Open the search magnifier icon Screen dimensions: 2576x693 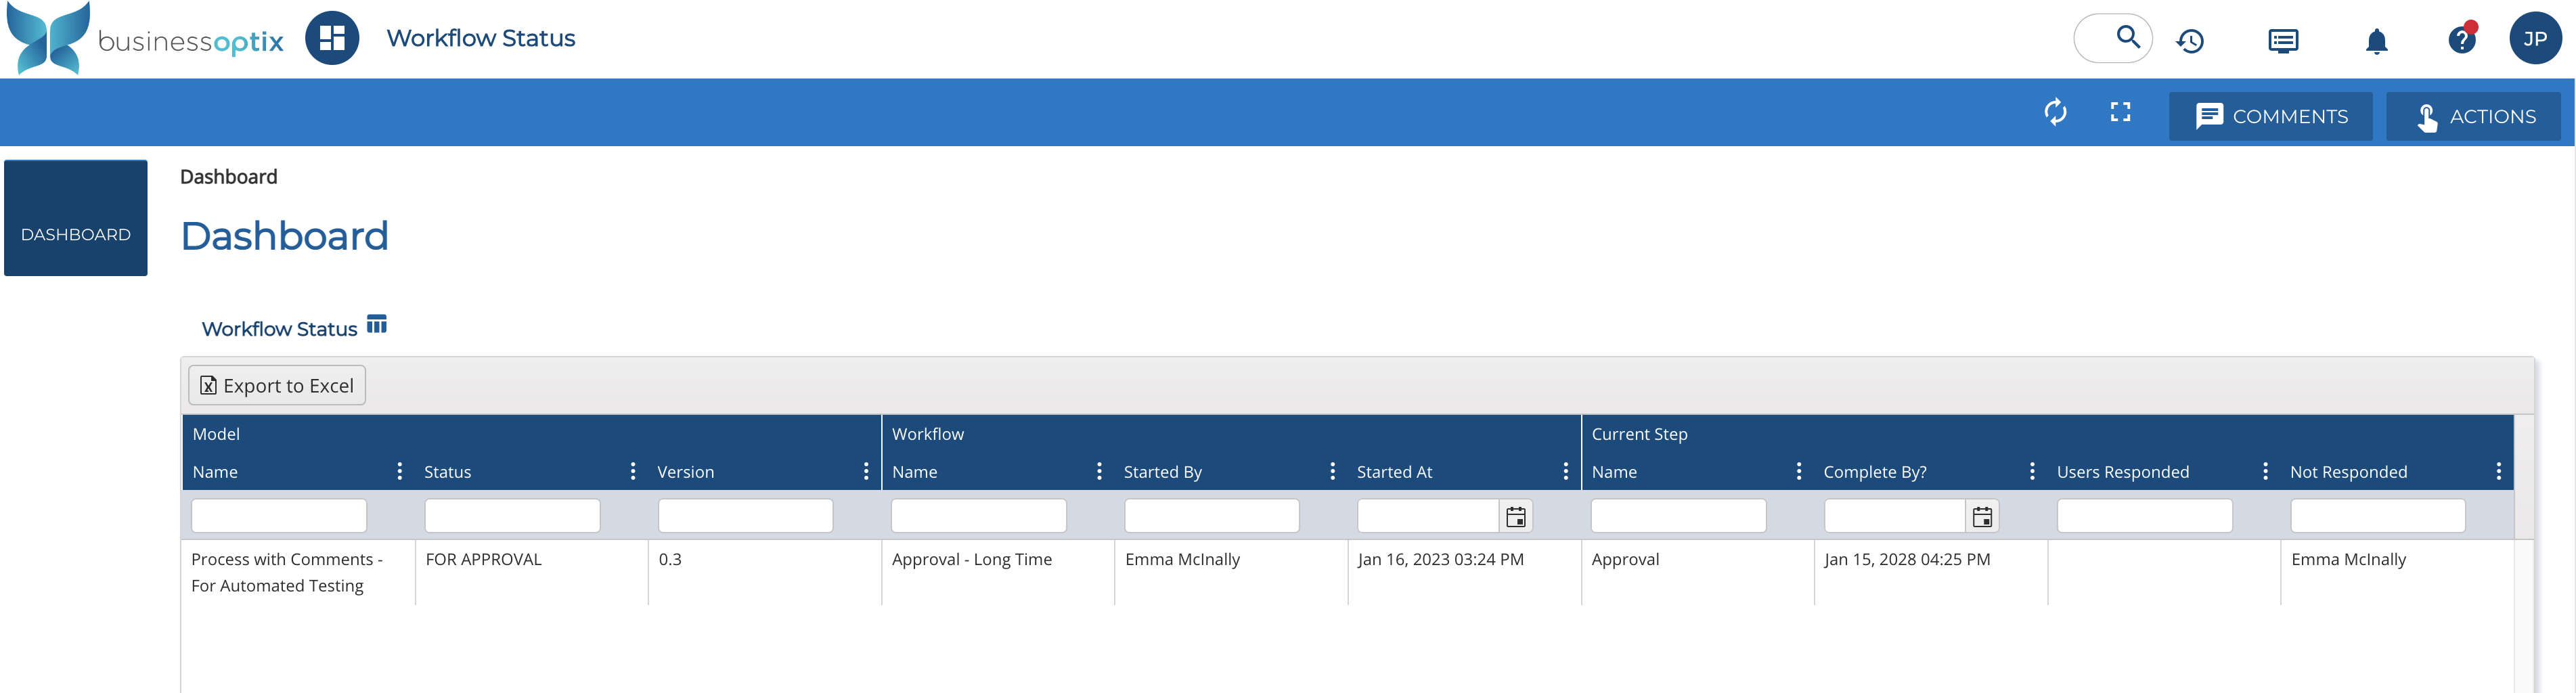(2127, 38)
